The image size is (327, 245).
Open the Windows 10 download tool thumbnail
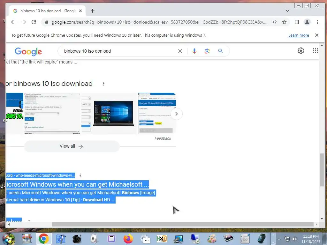pos(52,114)
